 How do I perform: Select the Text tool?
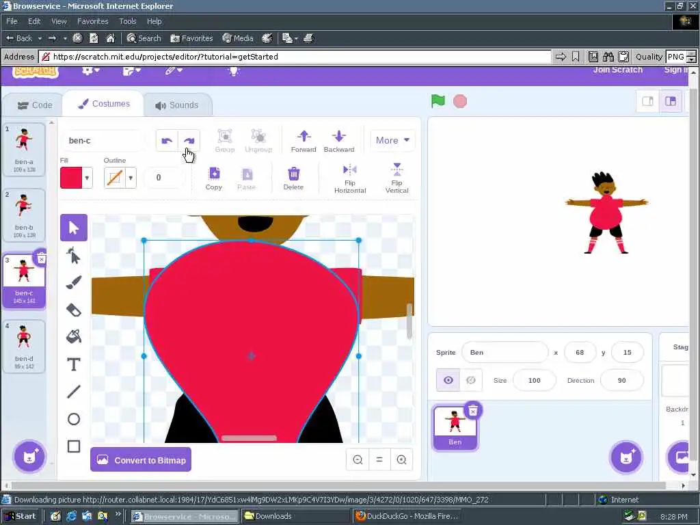(x=74, y=364)
